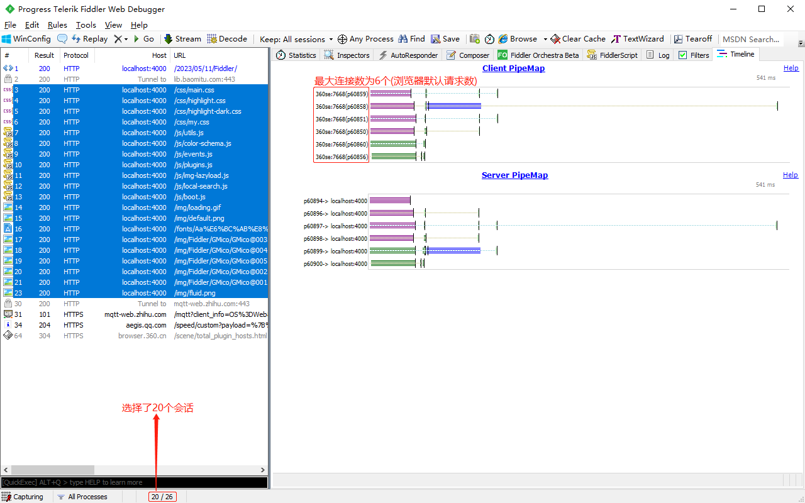
Task: Switch to Inspectors tab
Action: pos(347,55)
